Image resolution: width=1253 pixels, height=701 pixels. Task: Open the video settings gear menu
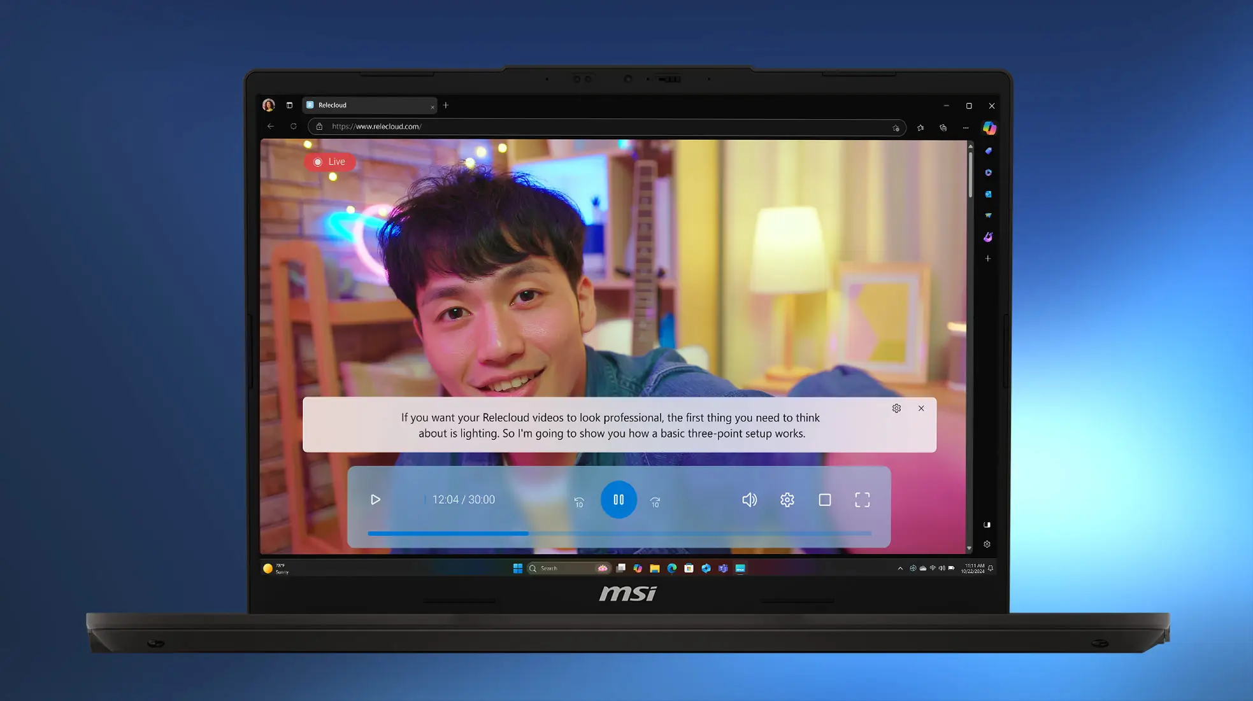tap(787, 500)
